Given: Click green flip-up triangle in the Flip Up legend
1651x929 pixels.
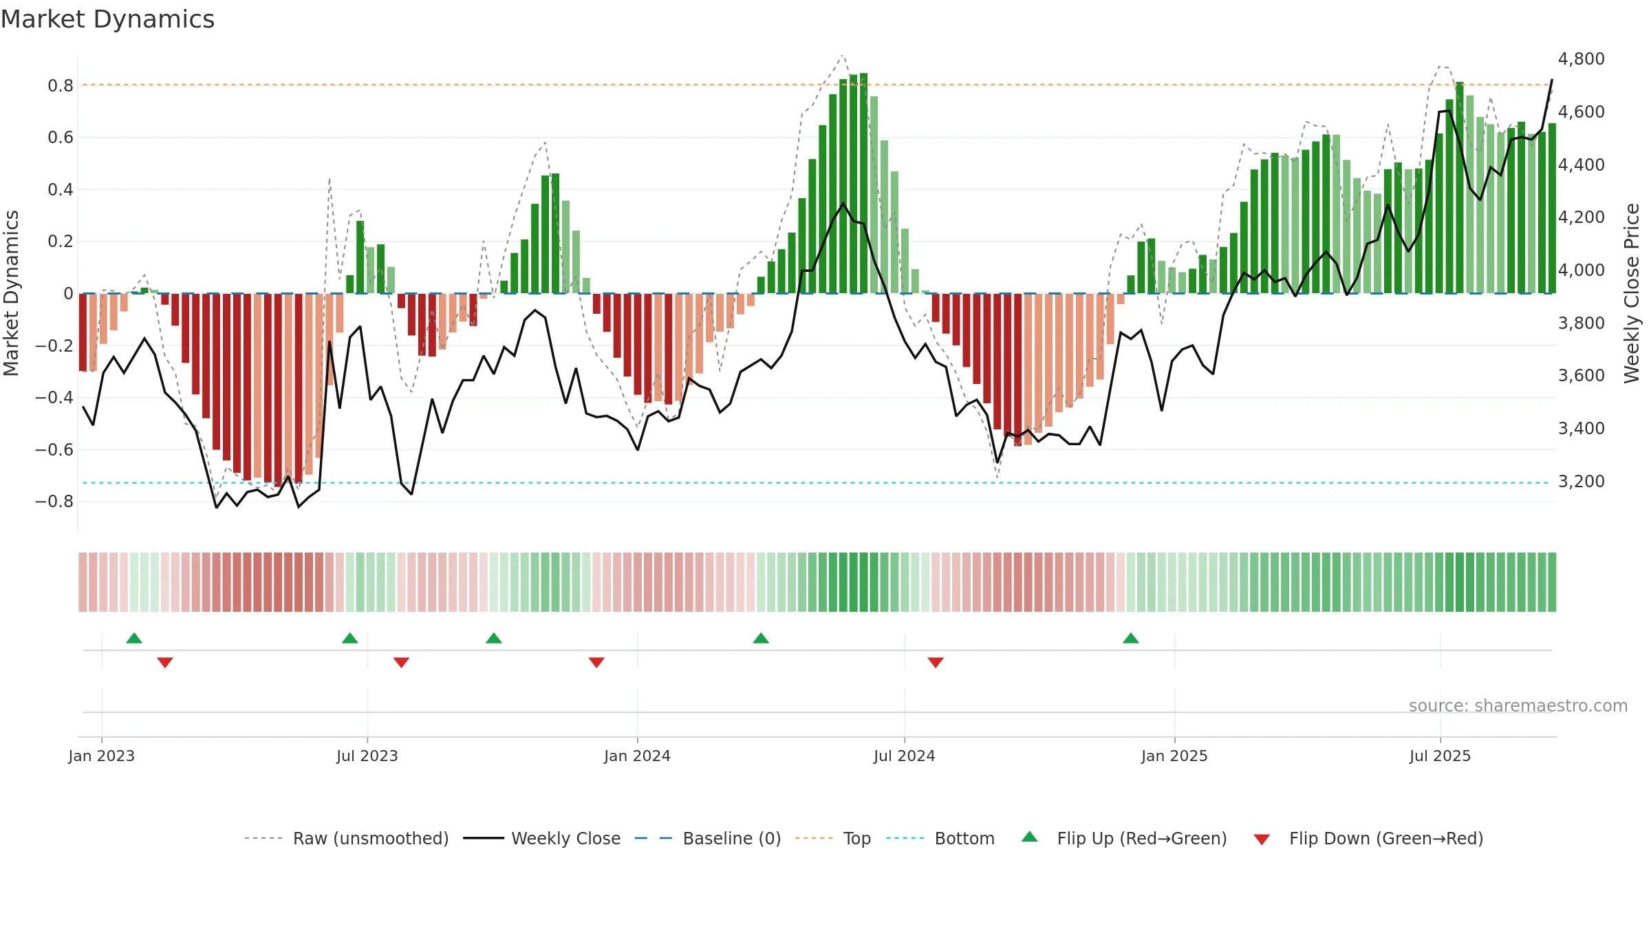Looking at the screenshot, I should coord(1030,837).
